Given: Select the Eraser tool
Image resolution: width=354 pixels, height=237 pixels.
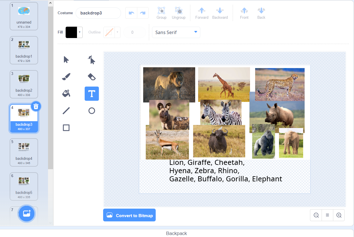Looking at the screenshot, I should click(91, 77).
